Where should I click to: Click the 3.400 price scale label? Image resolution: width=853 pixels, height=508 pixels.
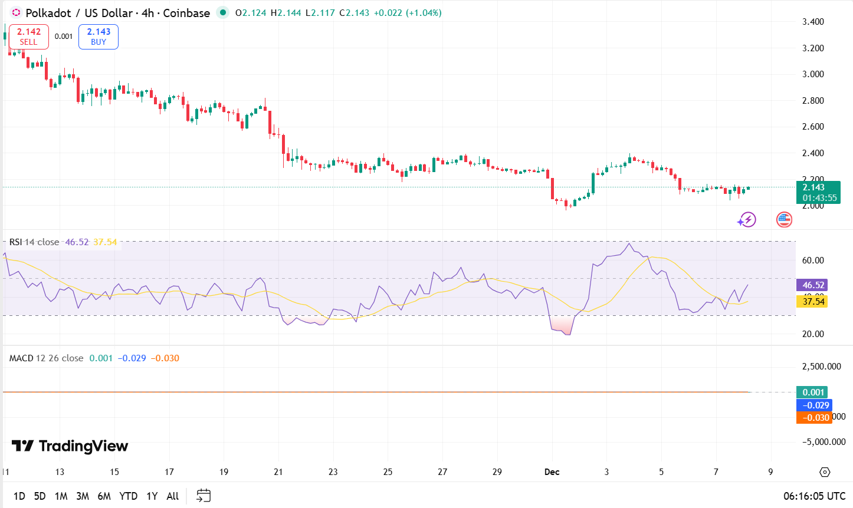coord(813,22)
